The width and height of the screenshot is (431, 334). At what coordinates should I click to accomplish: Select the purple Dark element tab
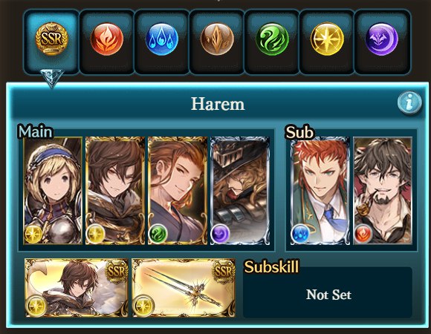tap(382, 41)
